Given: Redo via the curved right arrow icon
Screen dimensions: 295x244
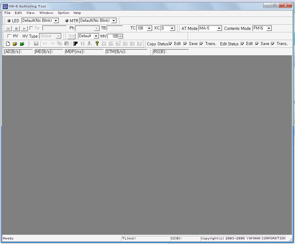Looking at the screenshot, I should click(x=52, y=44).
